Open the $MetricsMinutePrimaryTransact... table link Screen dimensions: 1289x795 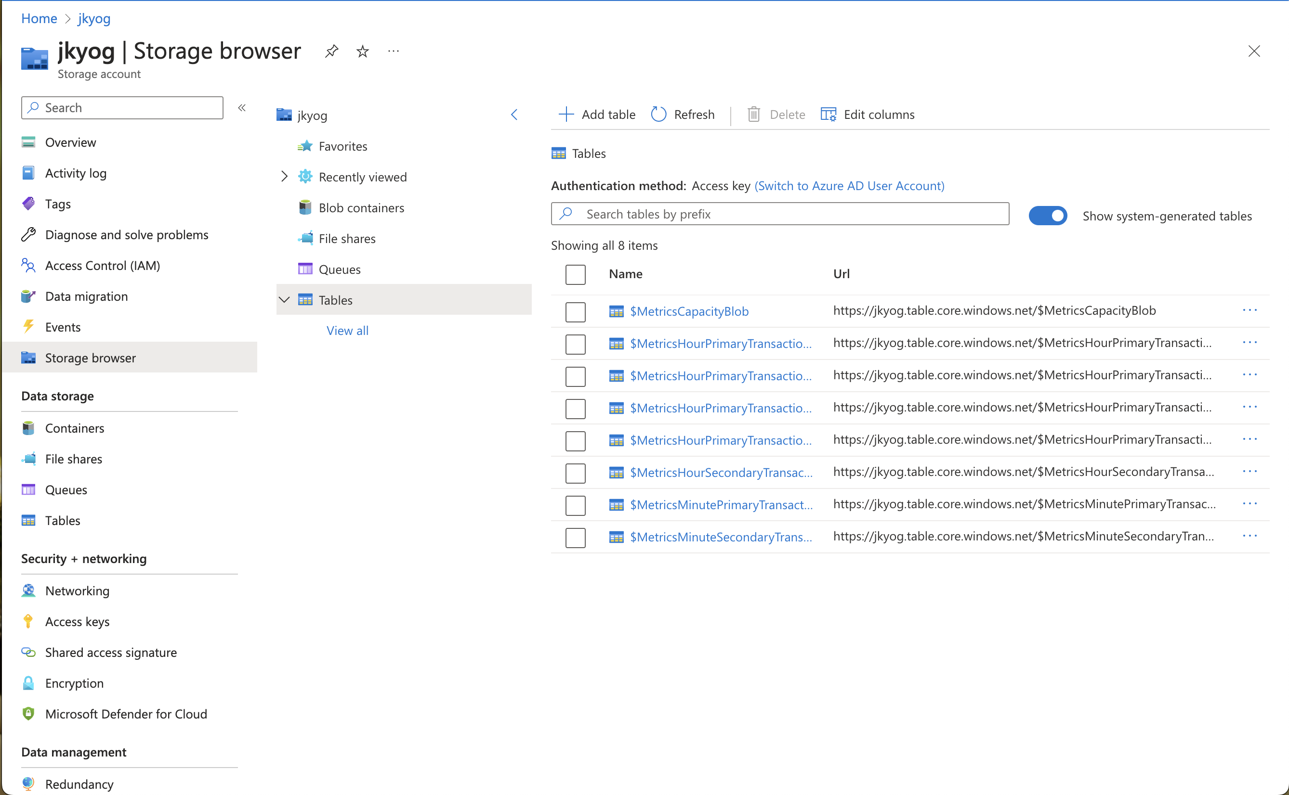click(x=721, y=505)
